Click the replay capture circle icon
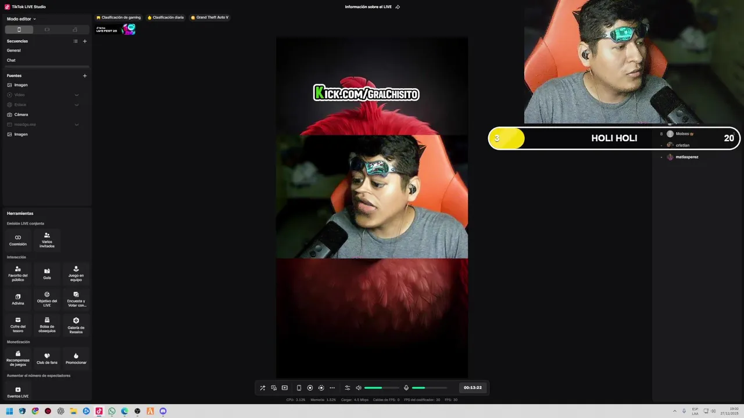Image resolution: width=744 pixels, height=418 pixels. (321, 388)
